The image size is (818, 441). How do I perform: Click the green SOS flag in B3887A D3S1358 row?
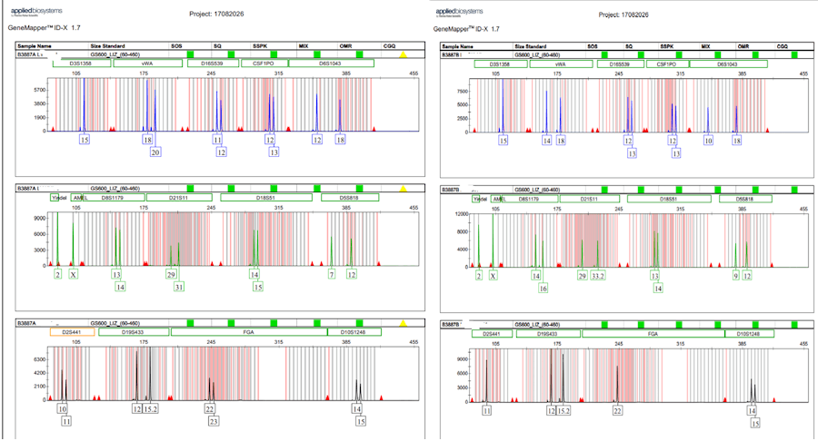click(x=191, y=54)
